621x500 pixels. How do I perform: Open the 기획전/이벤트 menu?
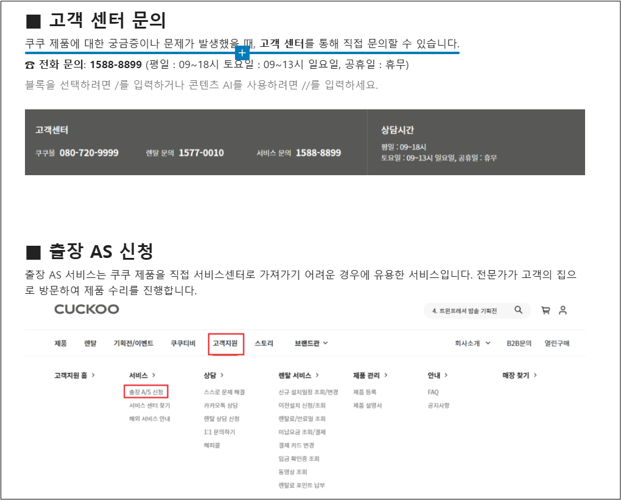pyautogui.click(x=133, y=343)
